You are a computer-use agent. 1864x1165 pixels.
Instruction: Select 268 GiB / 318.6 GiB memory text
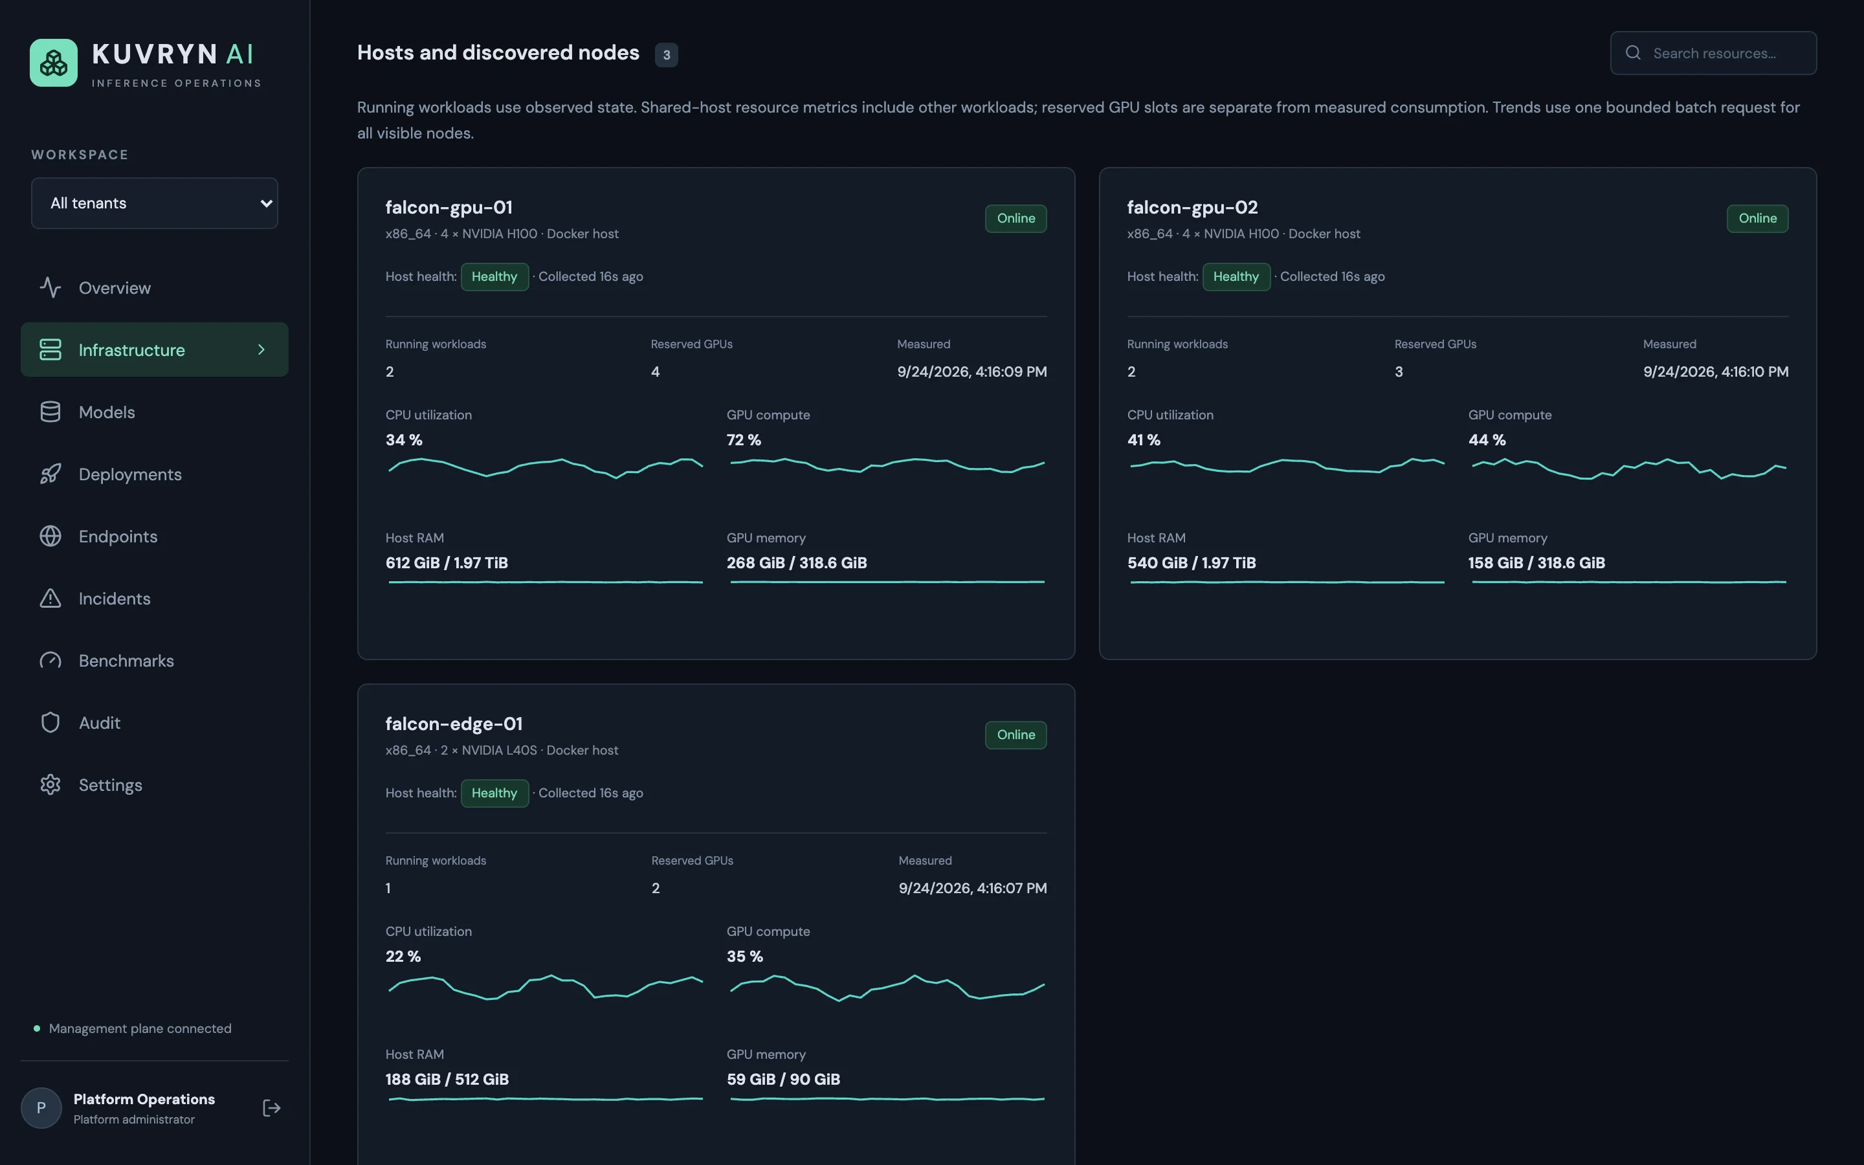click(x=797, y=563)
